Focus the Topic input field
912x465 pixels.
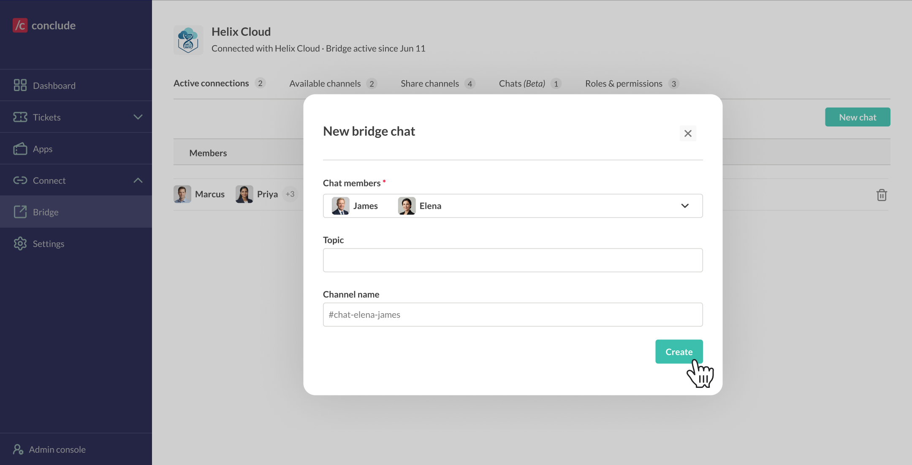pos(513,260)
